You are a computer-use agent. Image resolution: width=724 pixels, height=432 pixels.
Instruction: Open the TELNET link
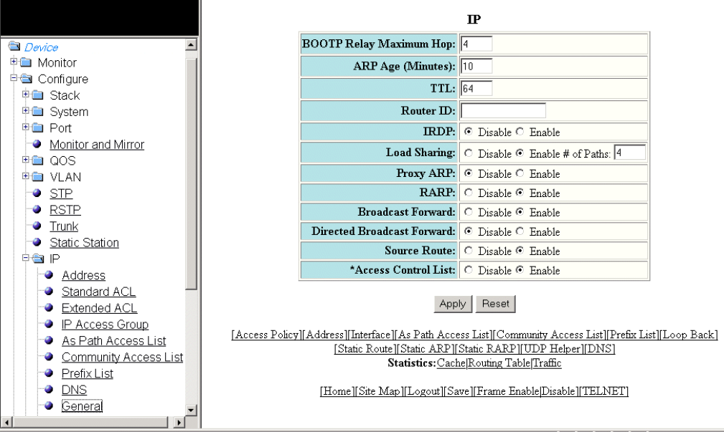(603, 391)
